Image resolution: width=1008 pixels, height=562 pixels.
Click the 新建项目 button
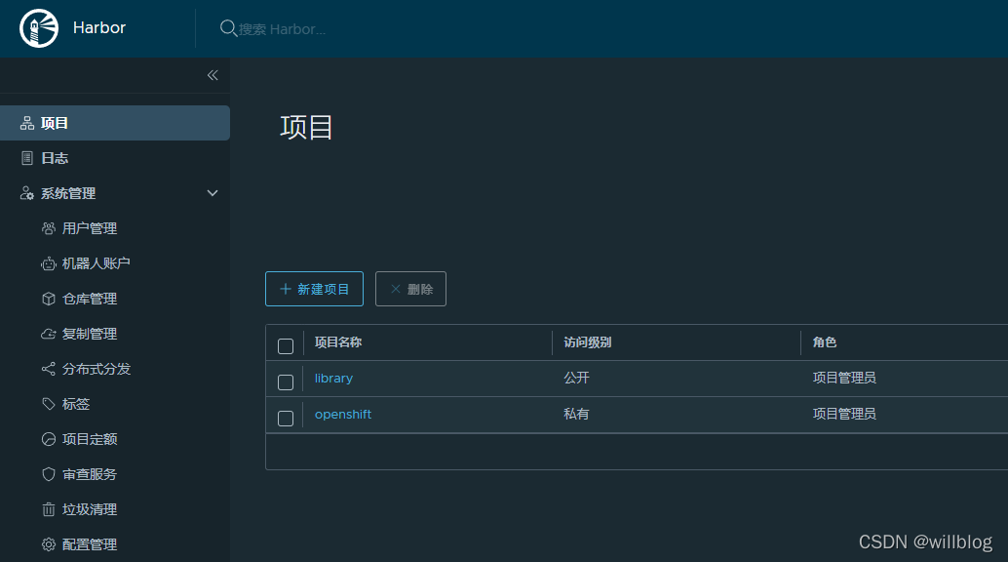coord(314,289)
